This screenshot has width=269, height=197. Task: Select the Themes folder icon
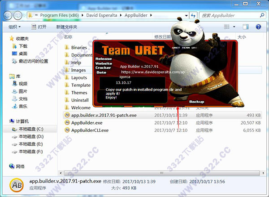pyautogui.click(x=67, y=93)
